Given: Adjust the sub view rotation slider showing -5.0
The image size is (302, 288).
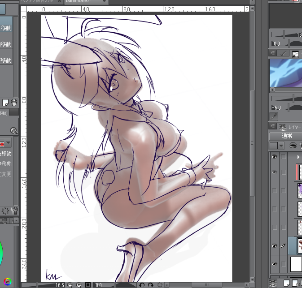Looking at the screenshot, I should 286,107.
